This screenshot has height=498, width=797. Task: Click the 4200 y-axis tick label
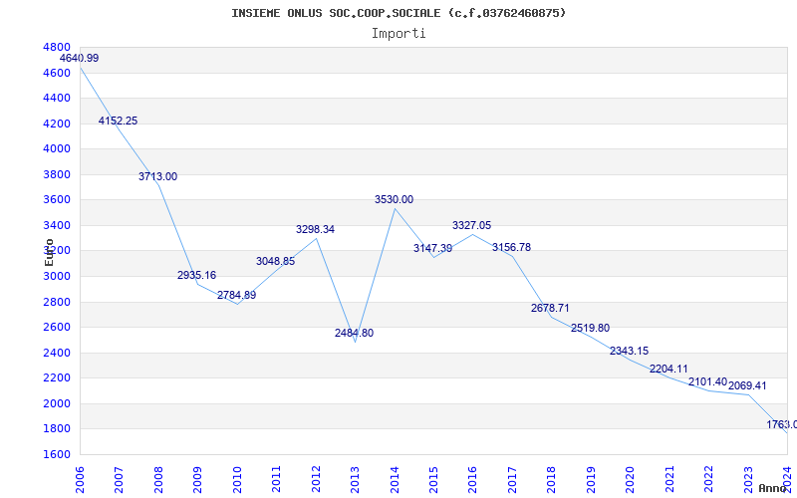[57, 124]
